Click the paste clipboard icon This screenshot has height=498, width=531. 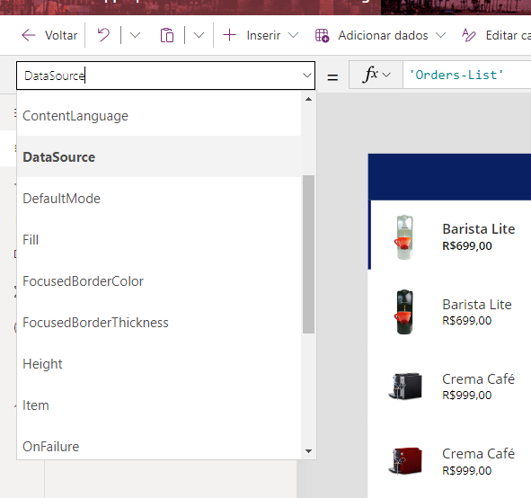[167, 35]
